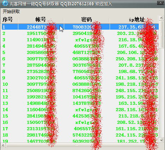Screen dimensions: 165x150
Task: Click sequence number 15 cell
Action: (5, 116)
